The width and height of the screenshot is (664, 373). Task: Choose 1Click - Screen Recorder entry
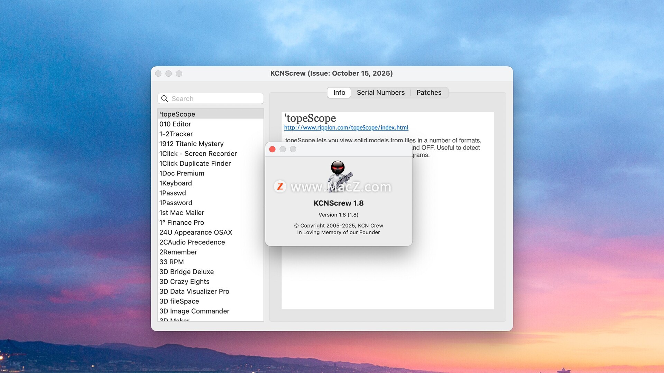(x=198, y=154)
